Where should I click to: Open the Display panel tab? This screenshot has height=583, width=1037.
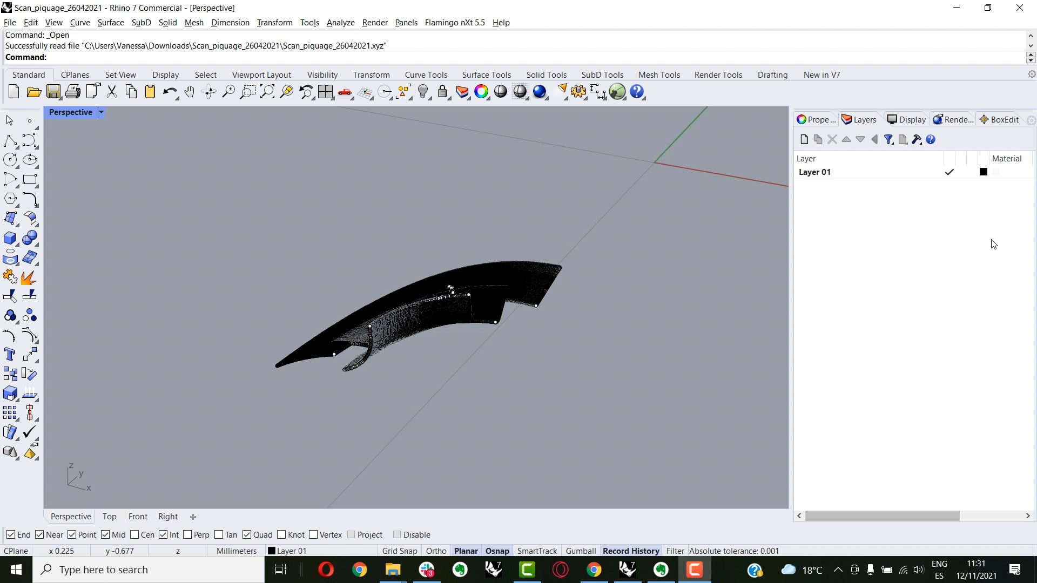click(907, 120)
